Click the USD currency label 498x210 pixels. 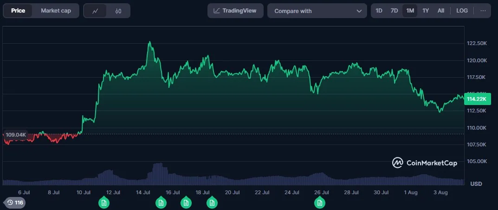(476, 184)
